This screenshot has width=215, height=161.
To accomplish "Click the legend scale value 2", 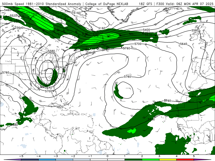I will [x=142, y=156].
